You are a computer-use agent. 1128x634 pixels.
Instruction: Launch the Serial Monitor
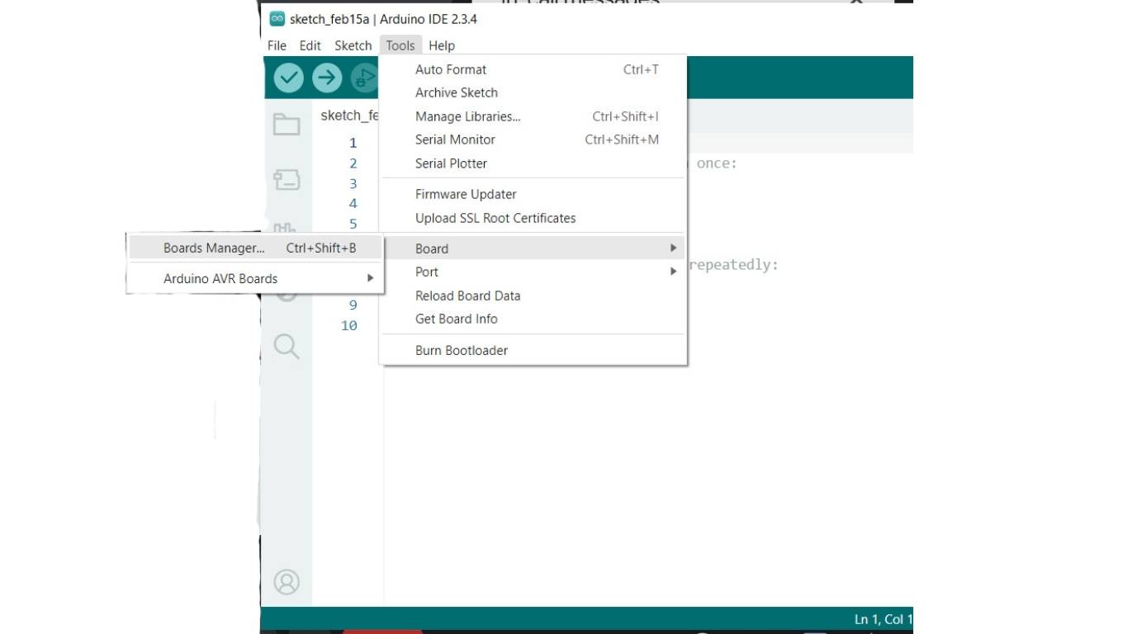533,140
